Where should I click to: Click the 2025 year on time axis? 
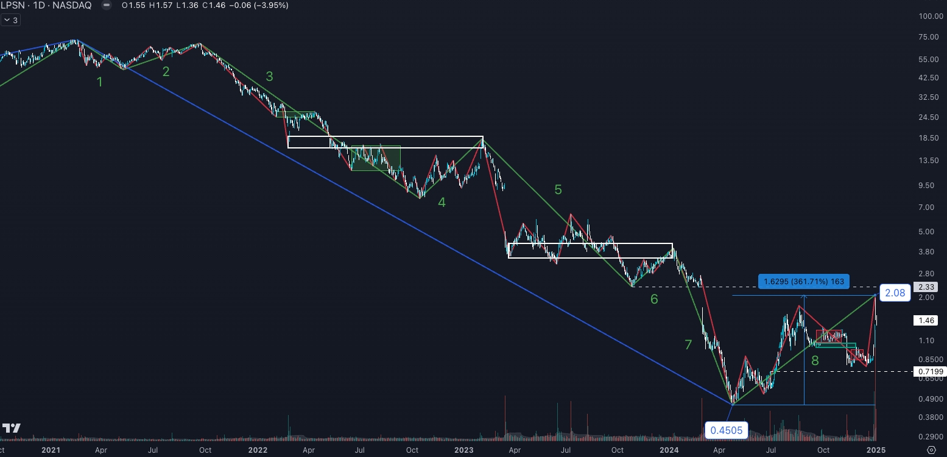(876, 450)
